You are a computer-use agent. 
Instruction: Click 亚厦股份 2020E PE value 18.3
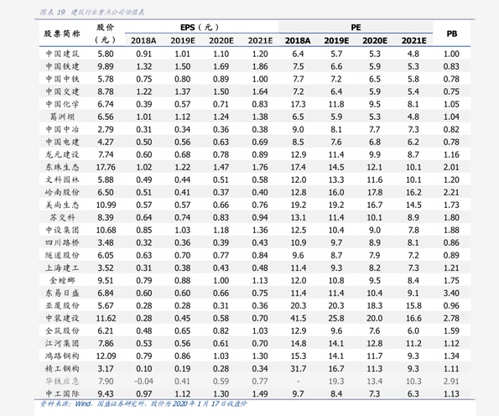click(x=375, y=305)
